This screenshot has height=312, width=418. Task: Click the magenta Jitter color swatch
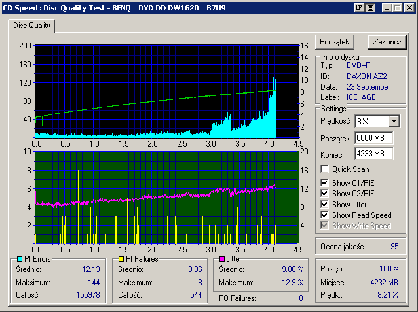click(222, 259)
